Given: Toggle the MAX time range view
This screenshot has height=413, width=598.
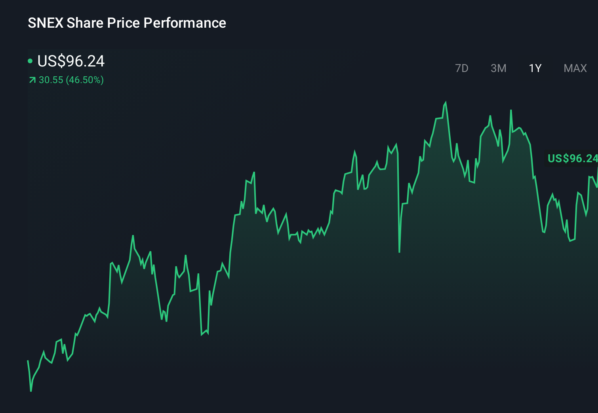Looking at the screenshot, I should [575, 68].
